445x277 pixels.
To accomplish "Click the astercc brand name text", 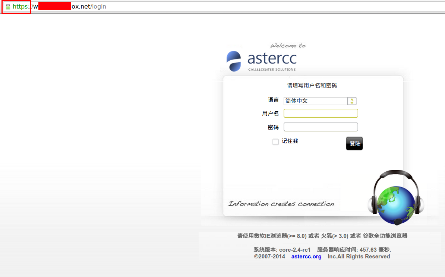I will pyautogui.click(x=272, y=58).
